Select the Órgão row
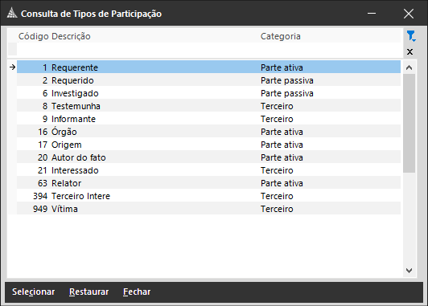The width and height of the screenshot is (428, 306). click(x=208, y=132)
